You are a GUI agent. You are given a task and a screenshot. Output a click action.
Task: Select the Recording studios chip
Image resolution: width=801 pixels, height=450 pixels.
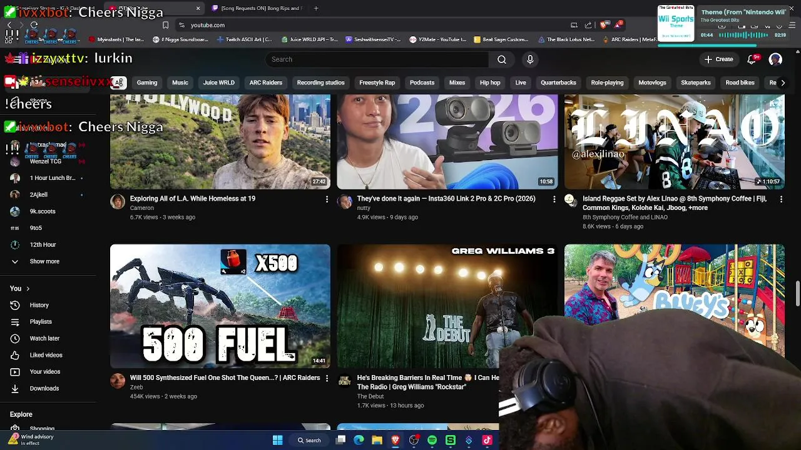click(x=320, y=82)
